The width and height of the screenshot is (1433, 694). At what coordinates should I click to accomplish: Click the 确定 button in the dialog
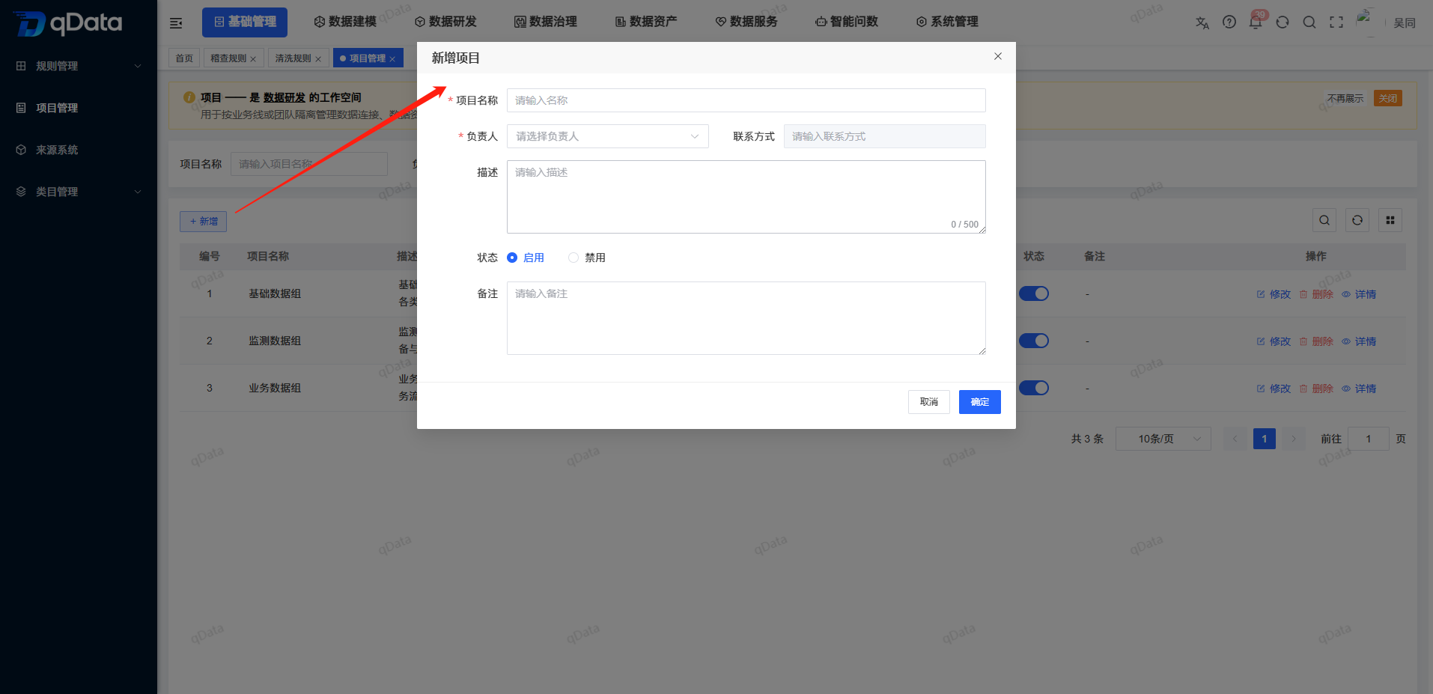(x=980, y=402)
